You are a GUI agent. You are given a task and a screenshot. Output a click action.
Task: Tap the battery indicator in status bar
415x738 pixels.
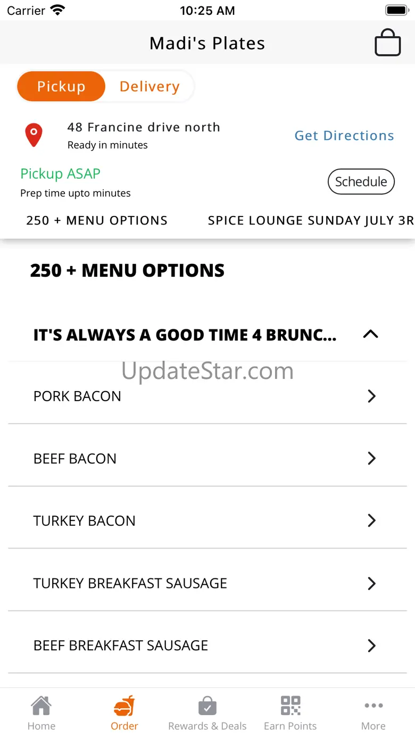[396, 10]
